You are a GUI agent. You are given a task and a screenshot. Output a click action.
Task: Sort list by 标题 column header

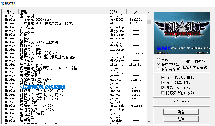pos(63,12)
